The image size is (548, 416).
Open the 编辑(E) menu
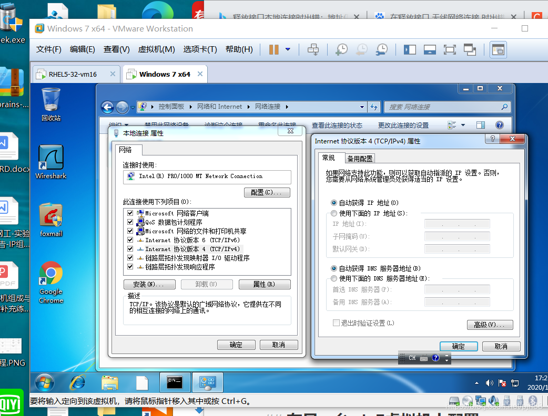[x=82, y=49]
